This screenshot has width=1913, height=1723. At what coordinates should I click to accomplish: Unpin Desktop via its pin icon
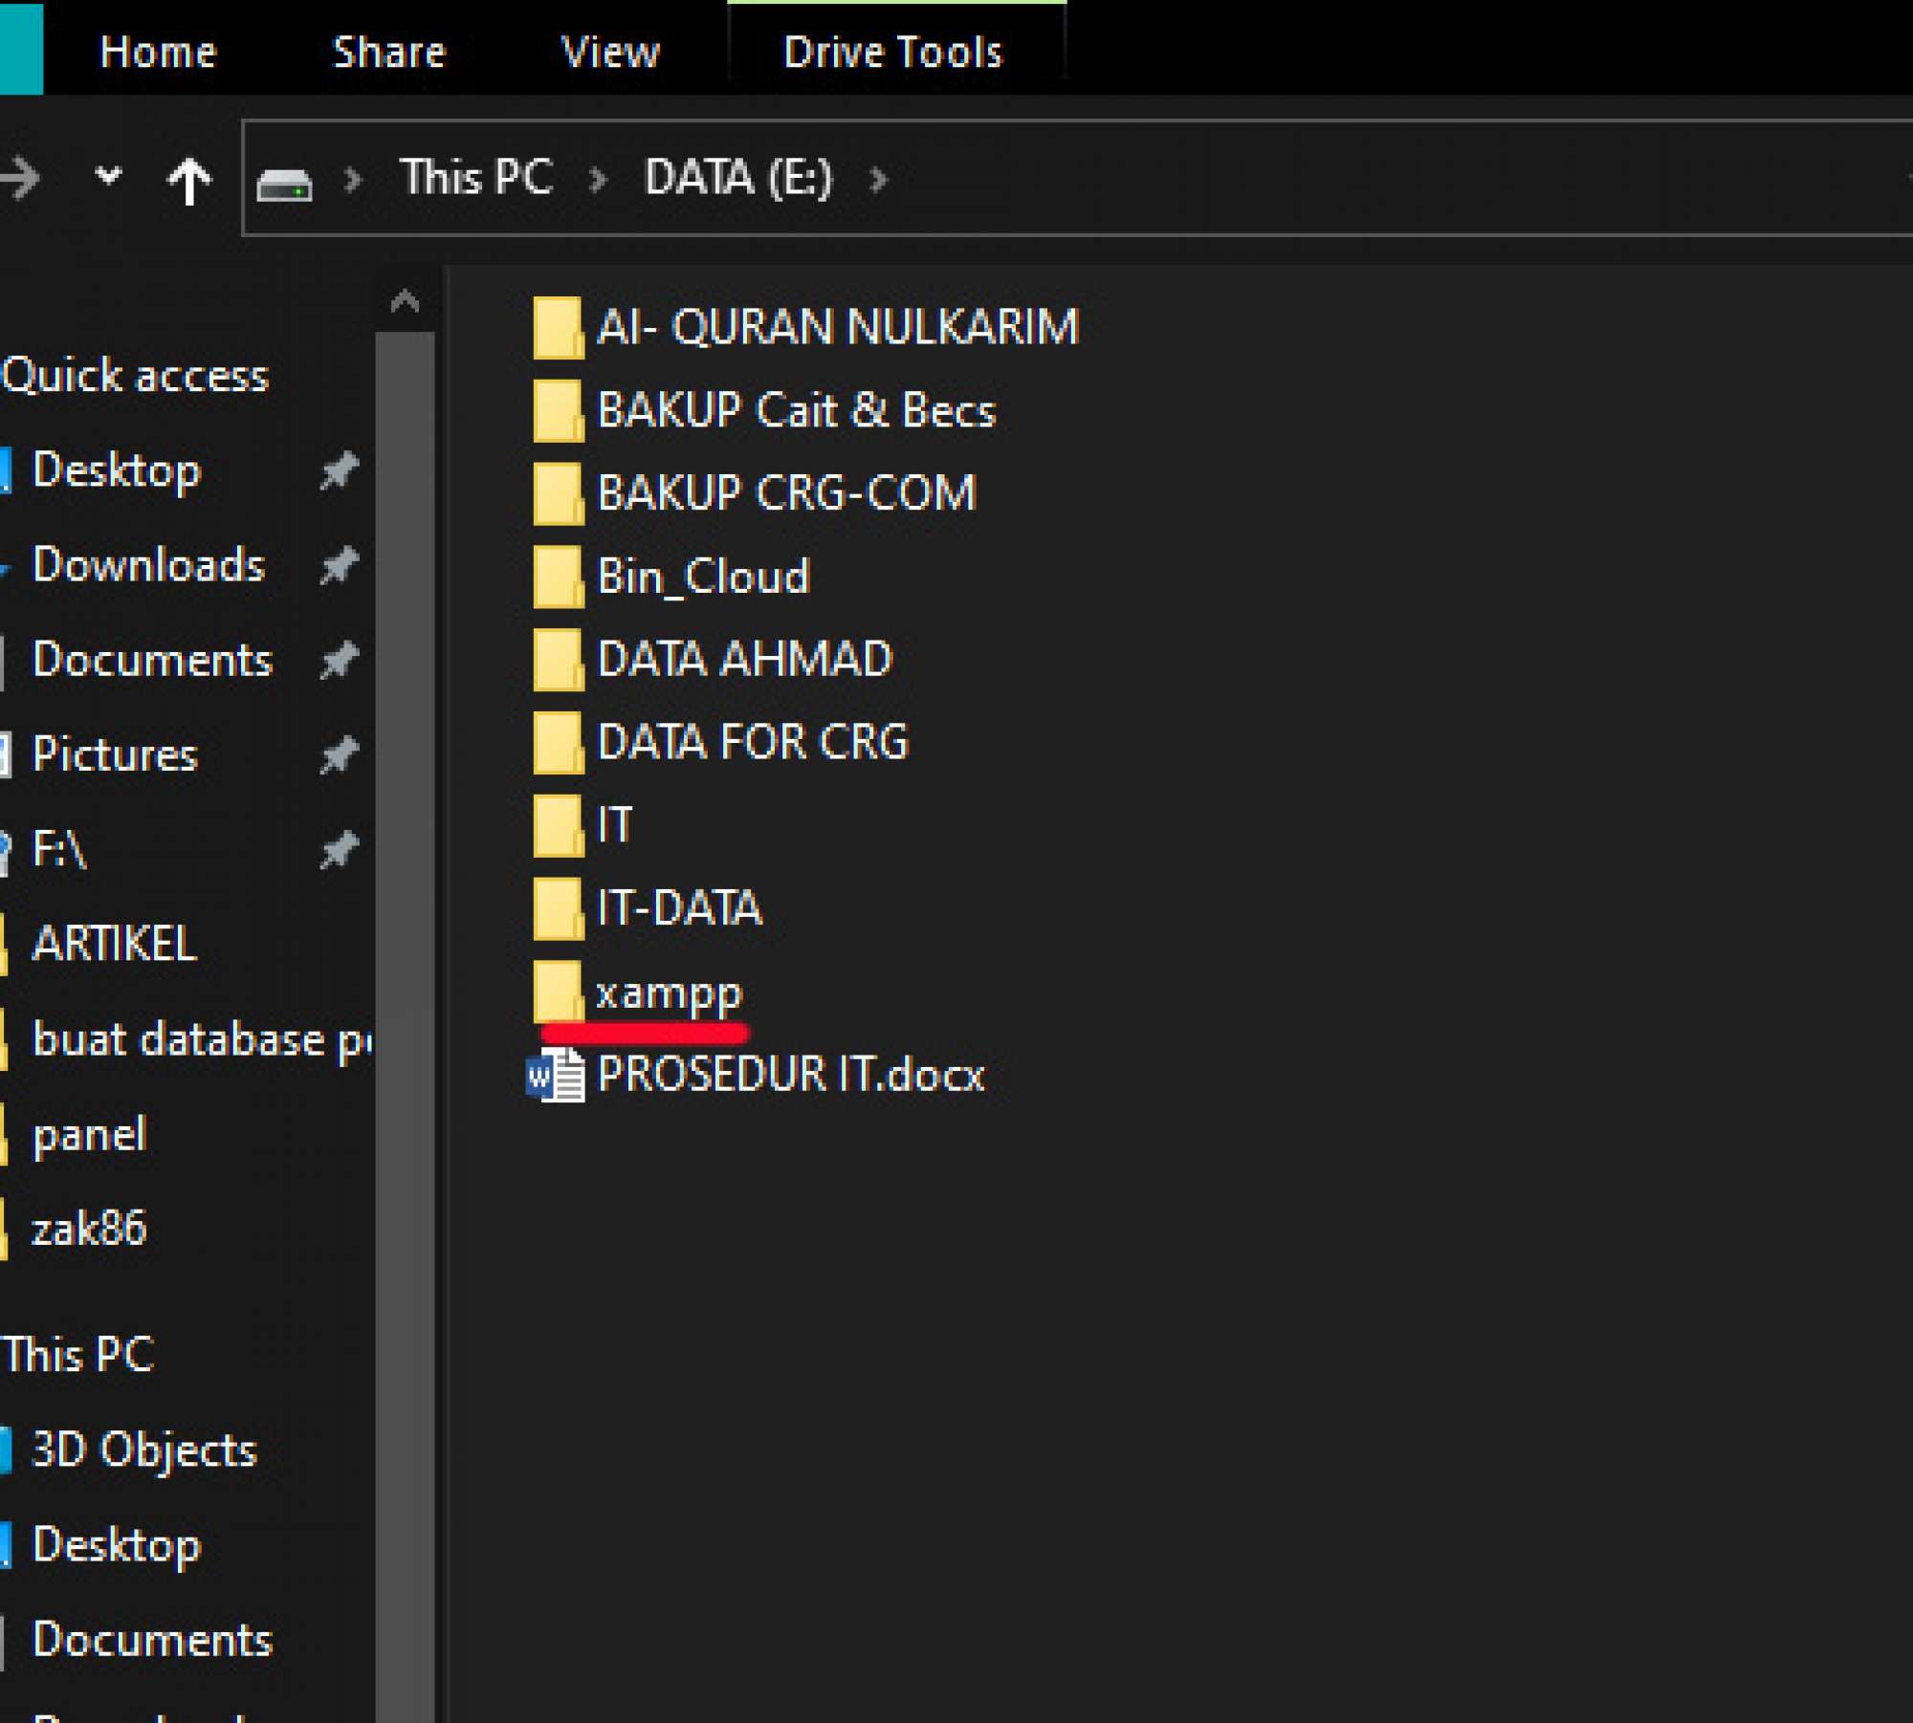pos(339,470)
